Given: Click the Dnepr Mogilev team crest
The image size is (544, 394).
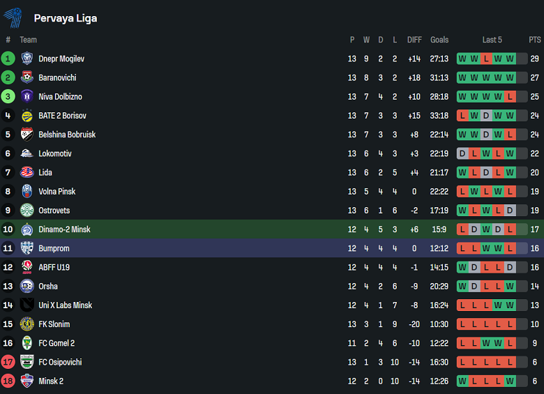Looking at the screenshot, I should point(27,59).
